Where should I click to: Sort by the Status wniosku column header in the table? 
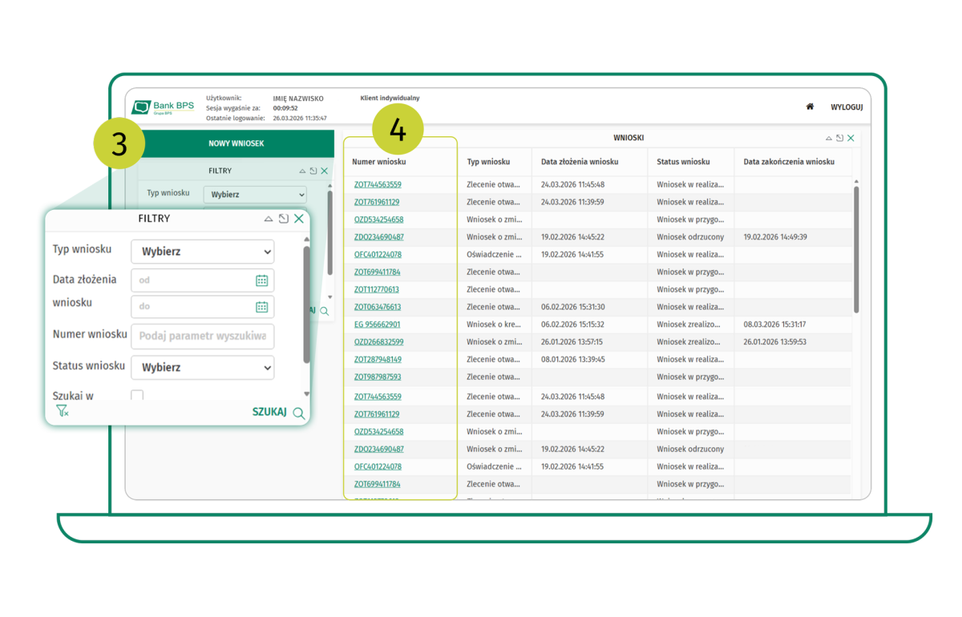point(683,162)
